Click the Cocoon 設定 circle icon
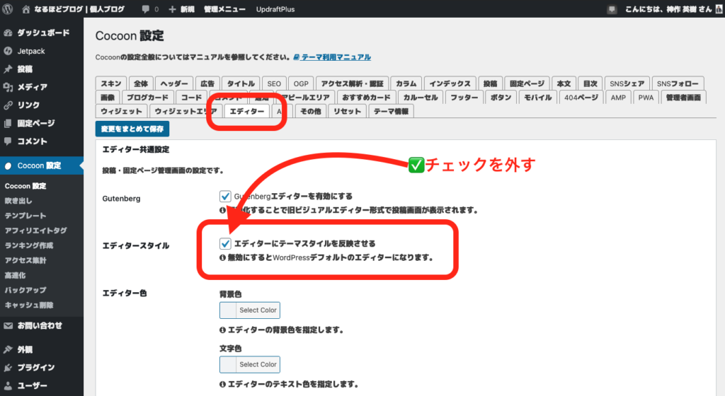 pyautogui.click(x=8, y=165)
